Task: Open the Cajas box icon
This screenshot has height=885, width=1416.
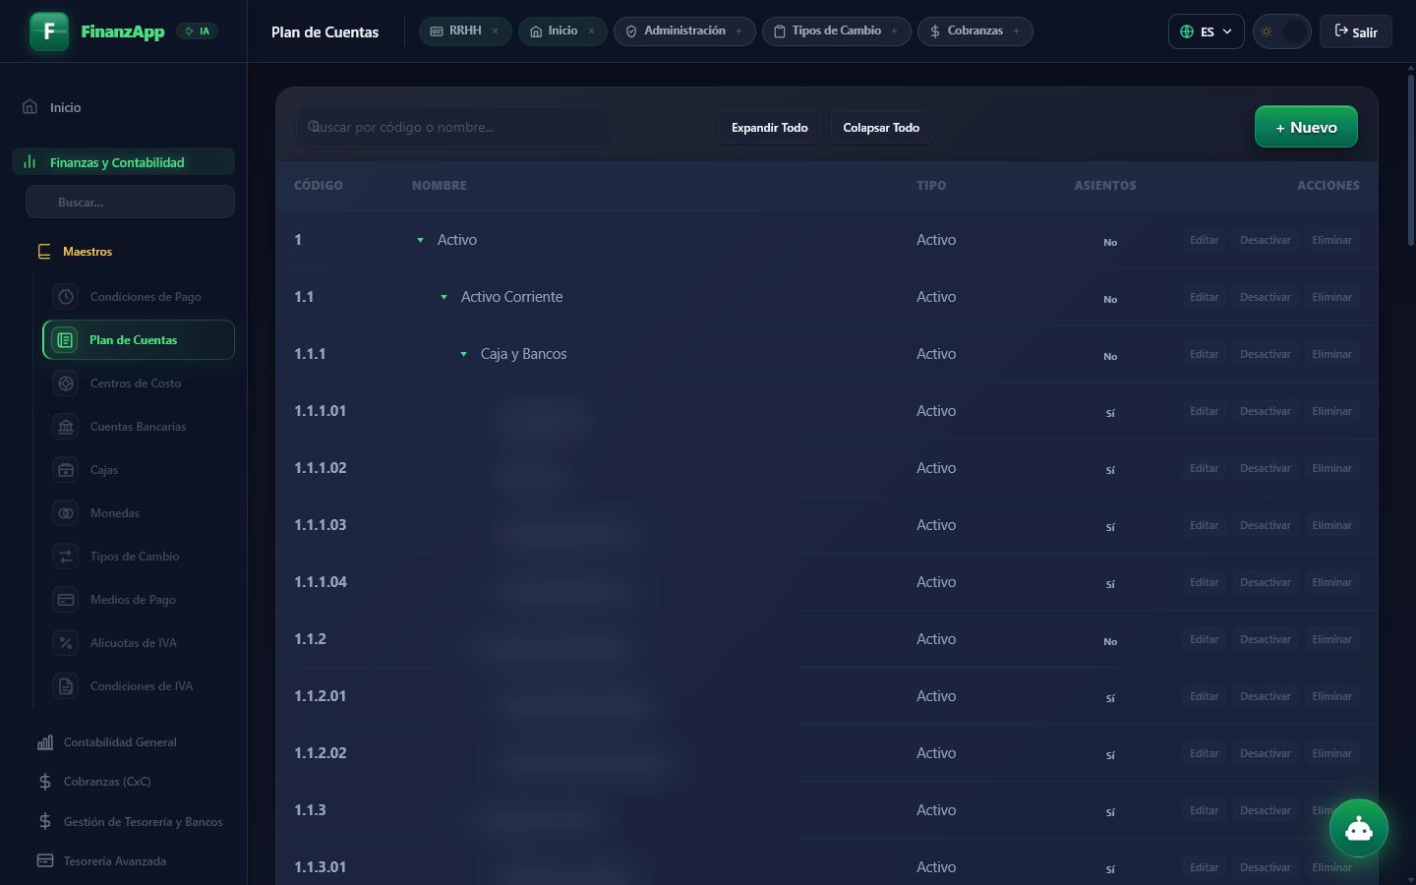Action: 66,469
